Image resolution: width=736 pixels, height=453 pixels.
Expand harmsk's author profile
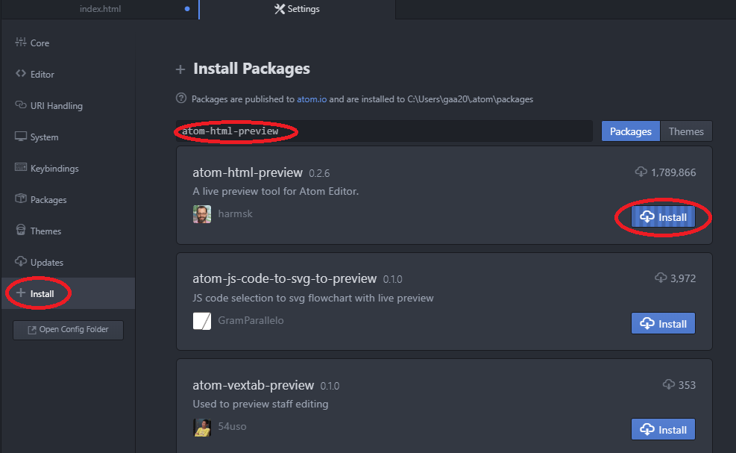click(x=201, y=214)
